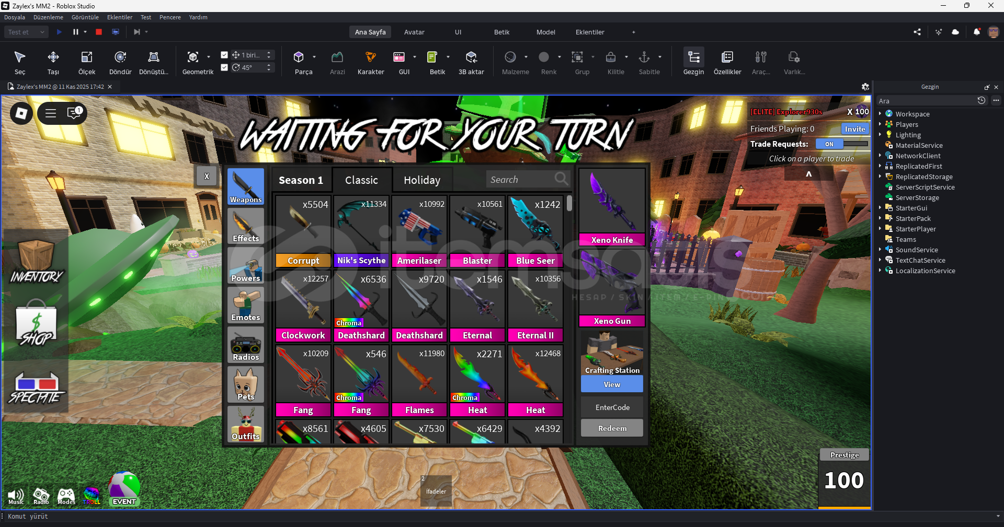
Task: Switch to the Model ribbon tab
Action: pos(546,32)
